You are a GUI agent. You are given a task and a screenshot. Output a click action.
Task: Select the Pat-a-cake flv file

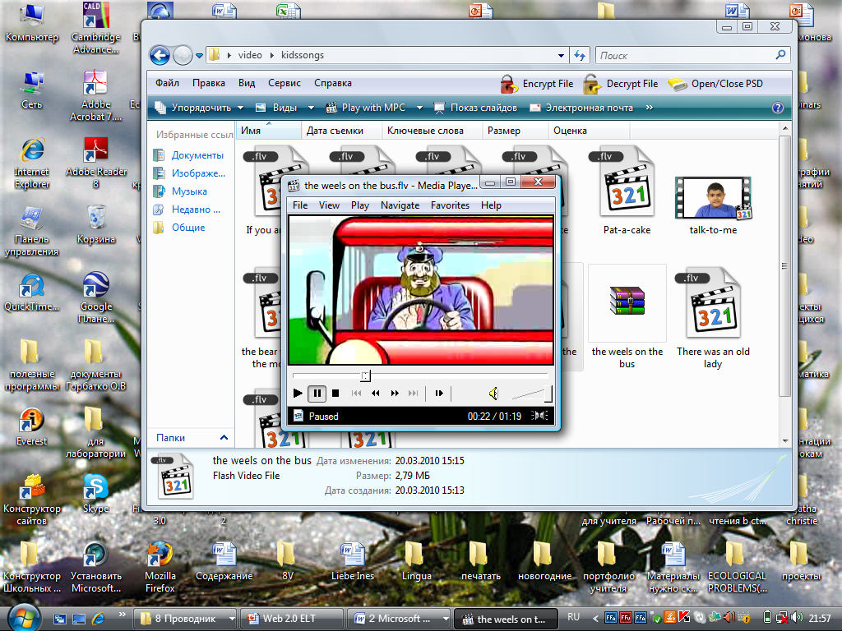[x=627, y=191]
